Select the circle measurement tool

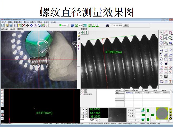coord(170,32)
